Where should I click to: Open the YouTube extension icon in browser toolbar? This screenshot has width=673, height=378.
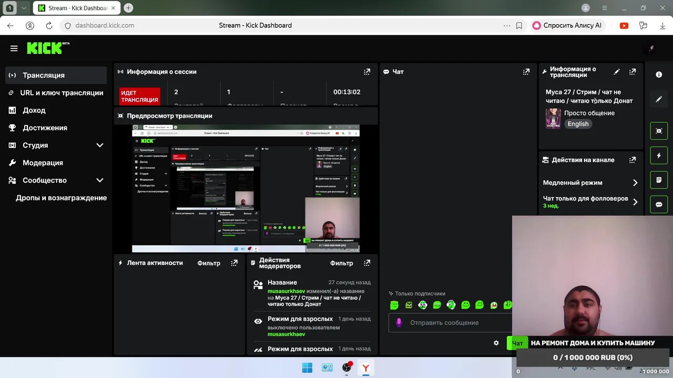(624, 25)
